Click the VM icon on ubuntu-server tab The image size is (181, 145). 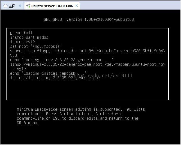[x=28, y=6]
